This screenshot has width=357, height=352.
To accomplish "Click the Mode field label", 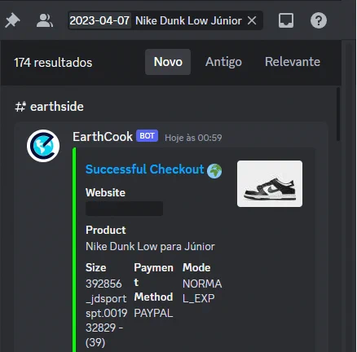I will (196, 267).
